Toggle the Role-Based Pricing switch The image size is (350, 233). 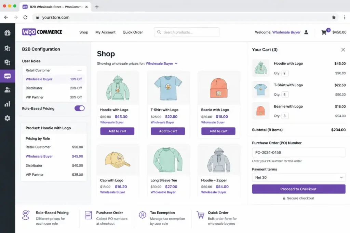tap(79, 108)
